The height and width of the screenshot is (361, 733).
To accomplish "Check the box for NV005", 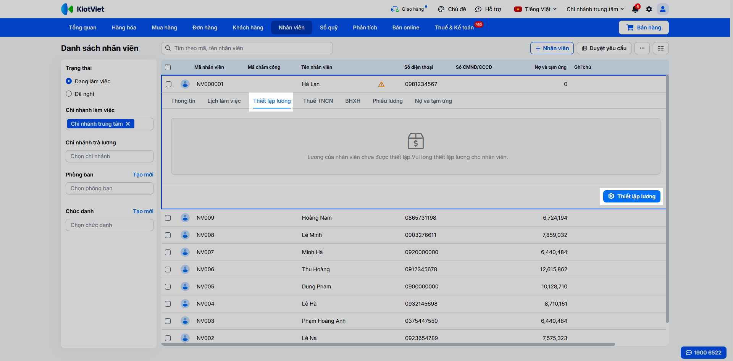I will click(168, 287).
